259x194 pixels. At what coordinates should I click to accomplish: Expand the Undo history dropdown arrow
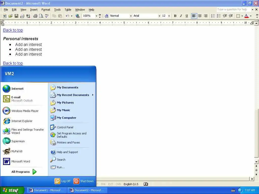click(x=72, y=16)
